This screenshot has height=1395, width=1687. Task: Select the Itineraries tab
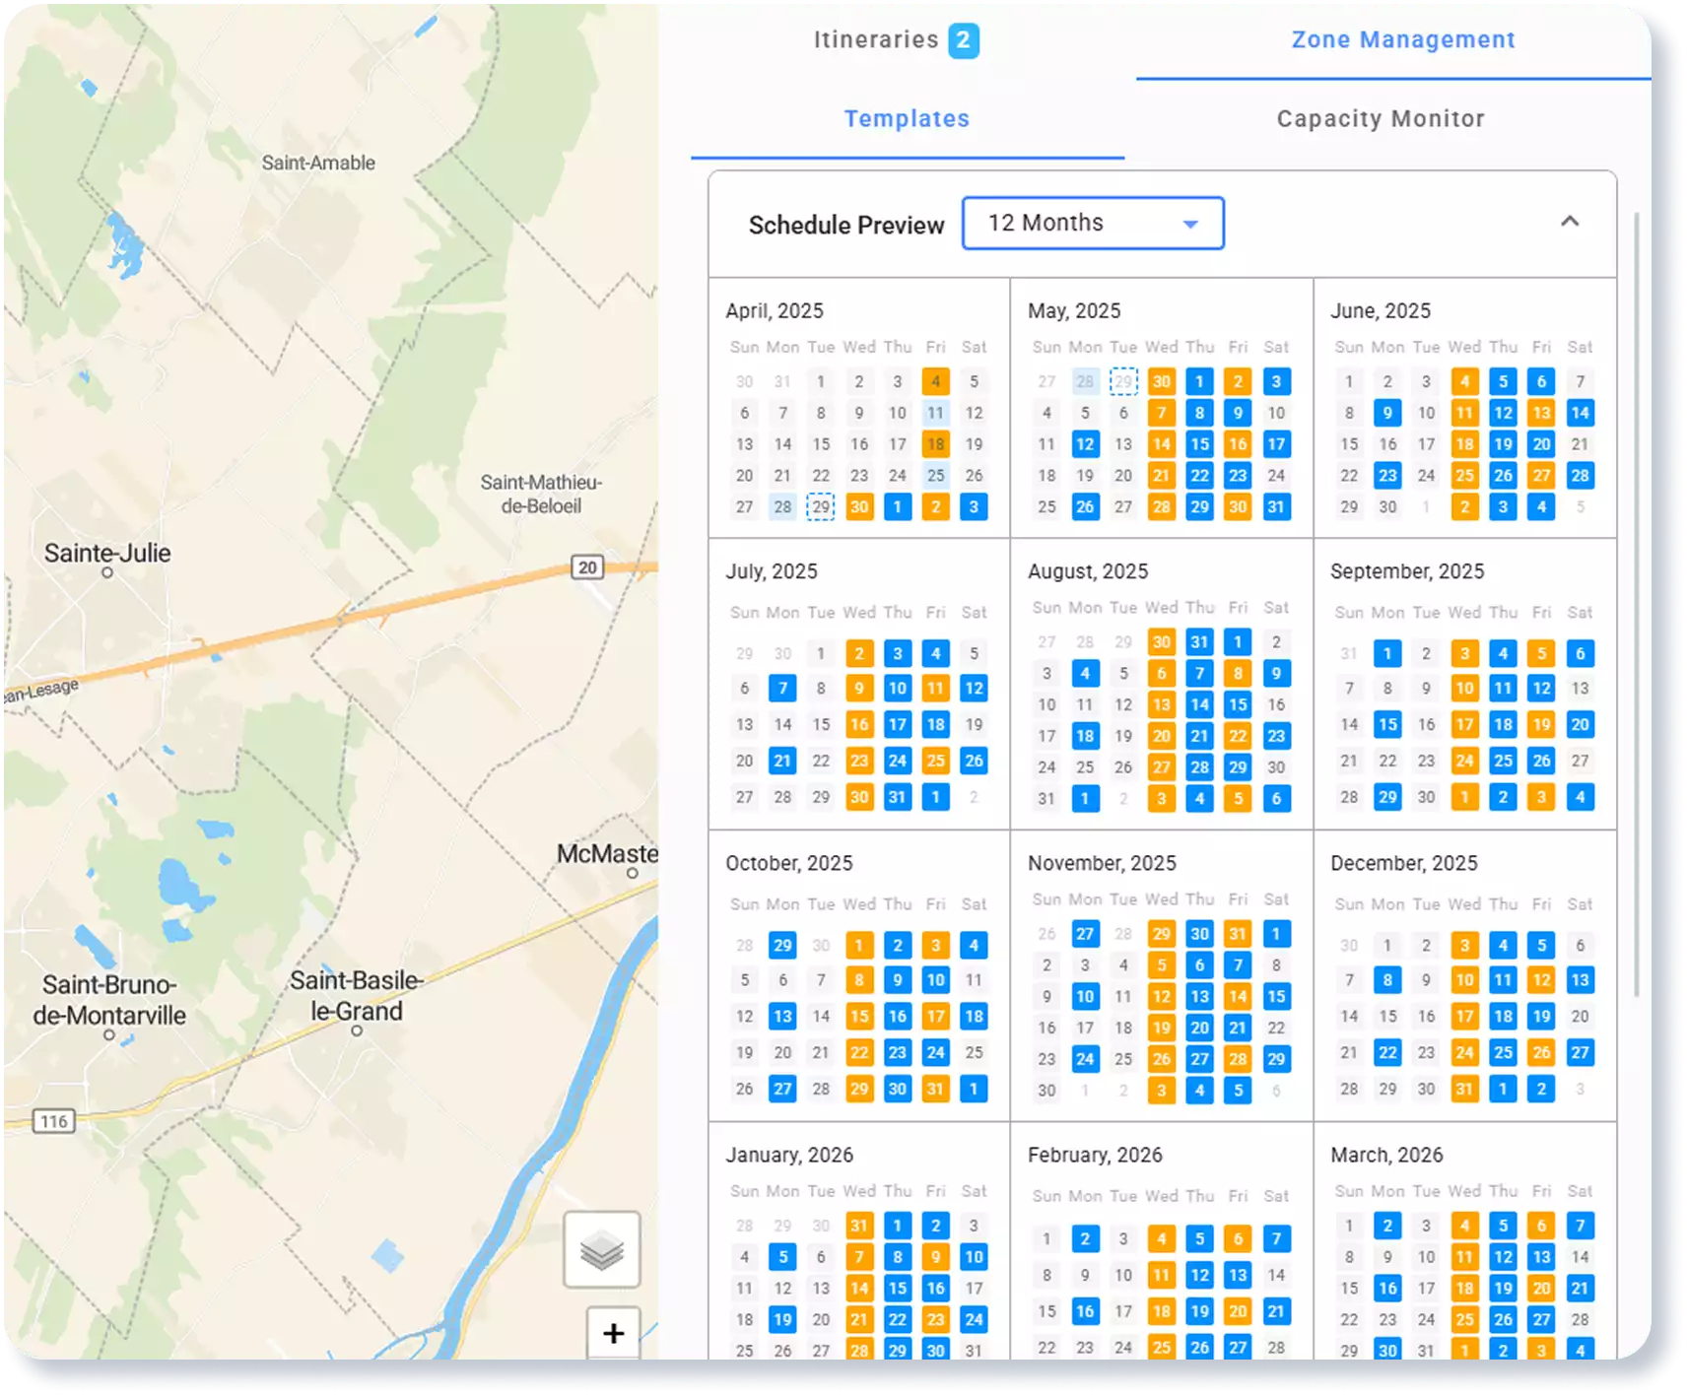point(875,39)
